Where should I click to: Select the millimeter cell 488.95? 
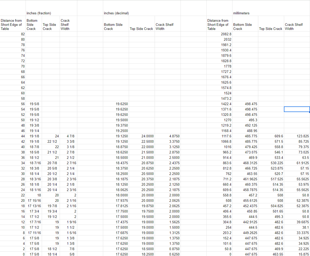point(245,131)
